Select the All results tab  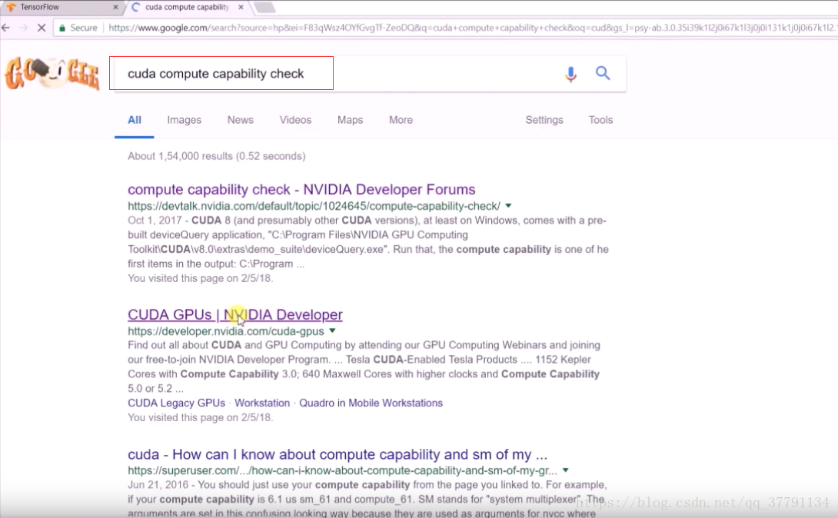tap(134, 120)
